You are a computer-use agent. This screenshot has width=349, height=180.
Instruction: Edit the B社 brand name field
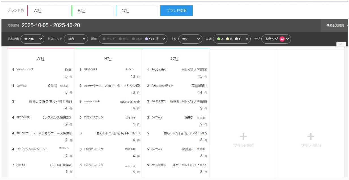point(93,11)
